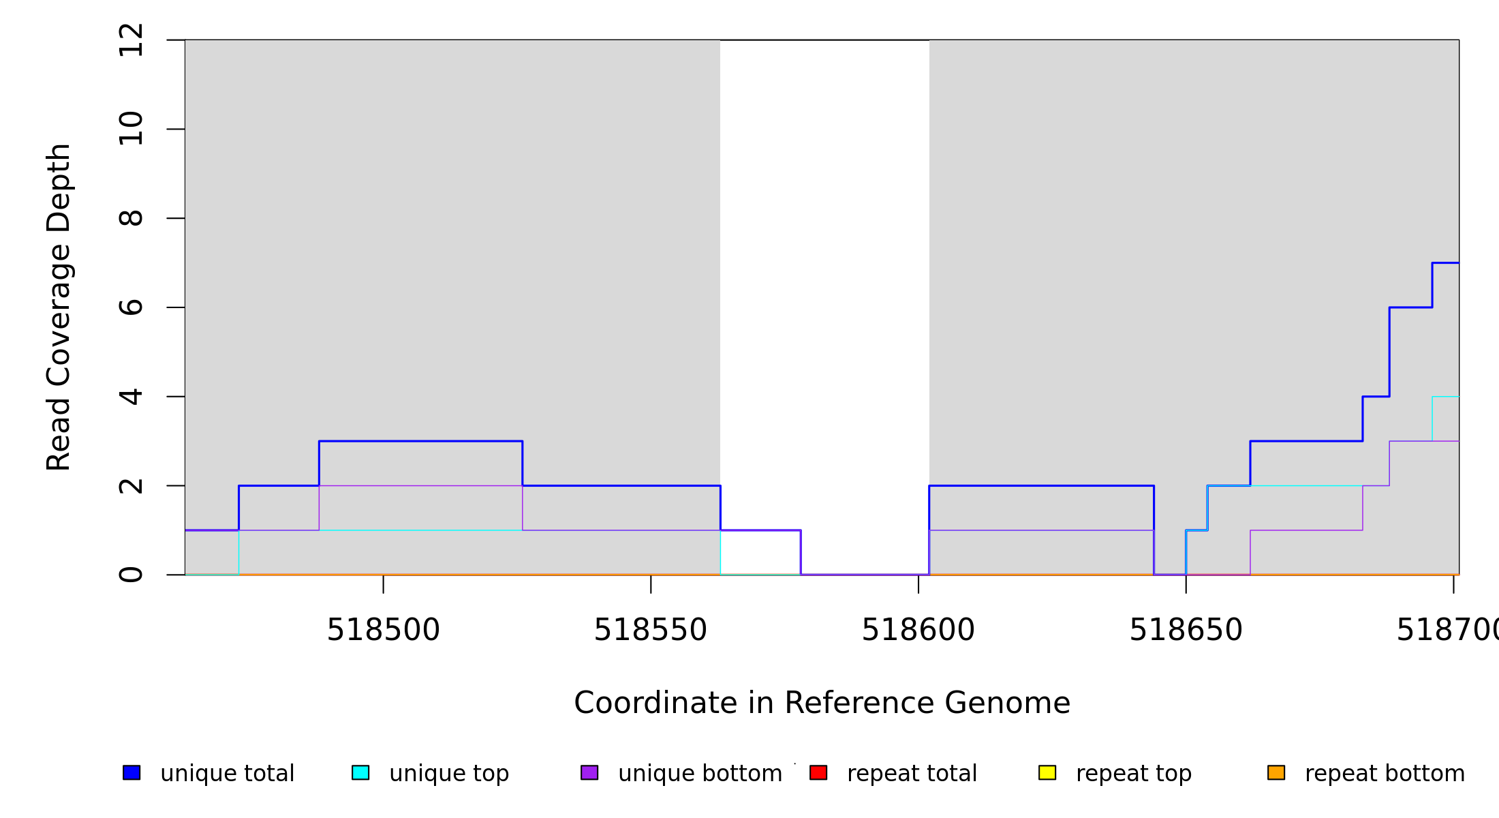Click the y-axis tick label 10
Image resolution: width=1499 pixels, height=818 pixels.
click(x=131, y=129)
